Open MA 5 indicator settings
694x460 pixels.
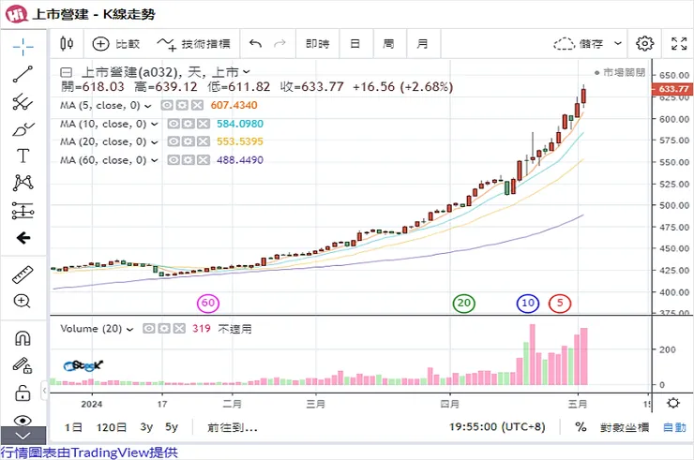[x=182, y=105]
